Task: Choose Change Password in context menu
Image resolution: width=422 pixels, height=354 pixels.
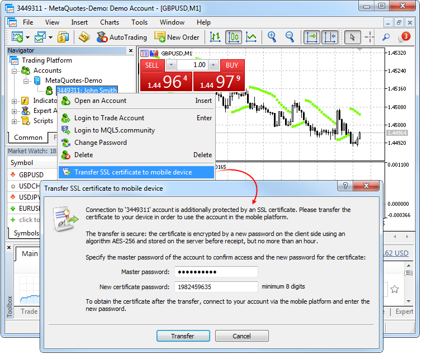Action: (x=136, y=143)
